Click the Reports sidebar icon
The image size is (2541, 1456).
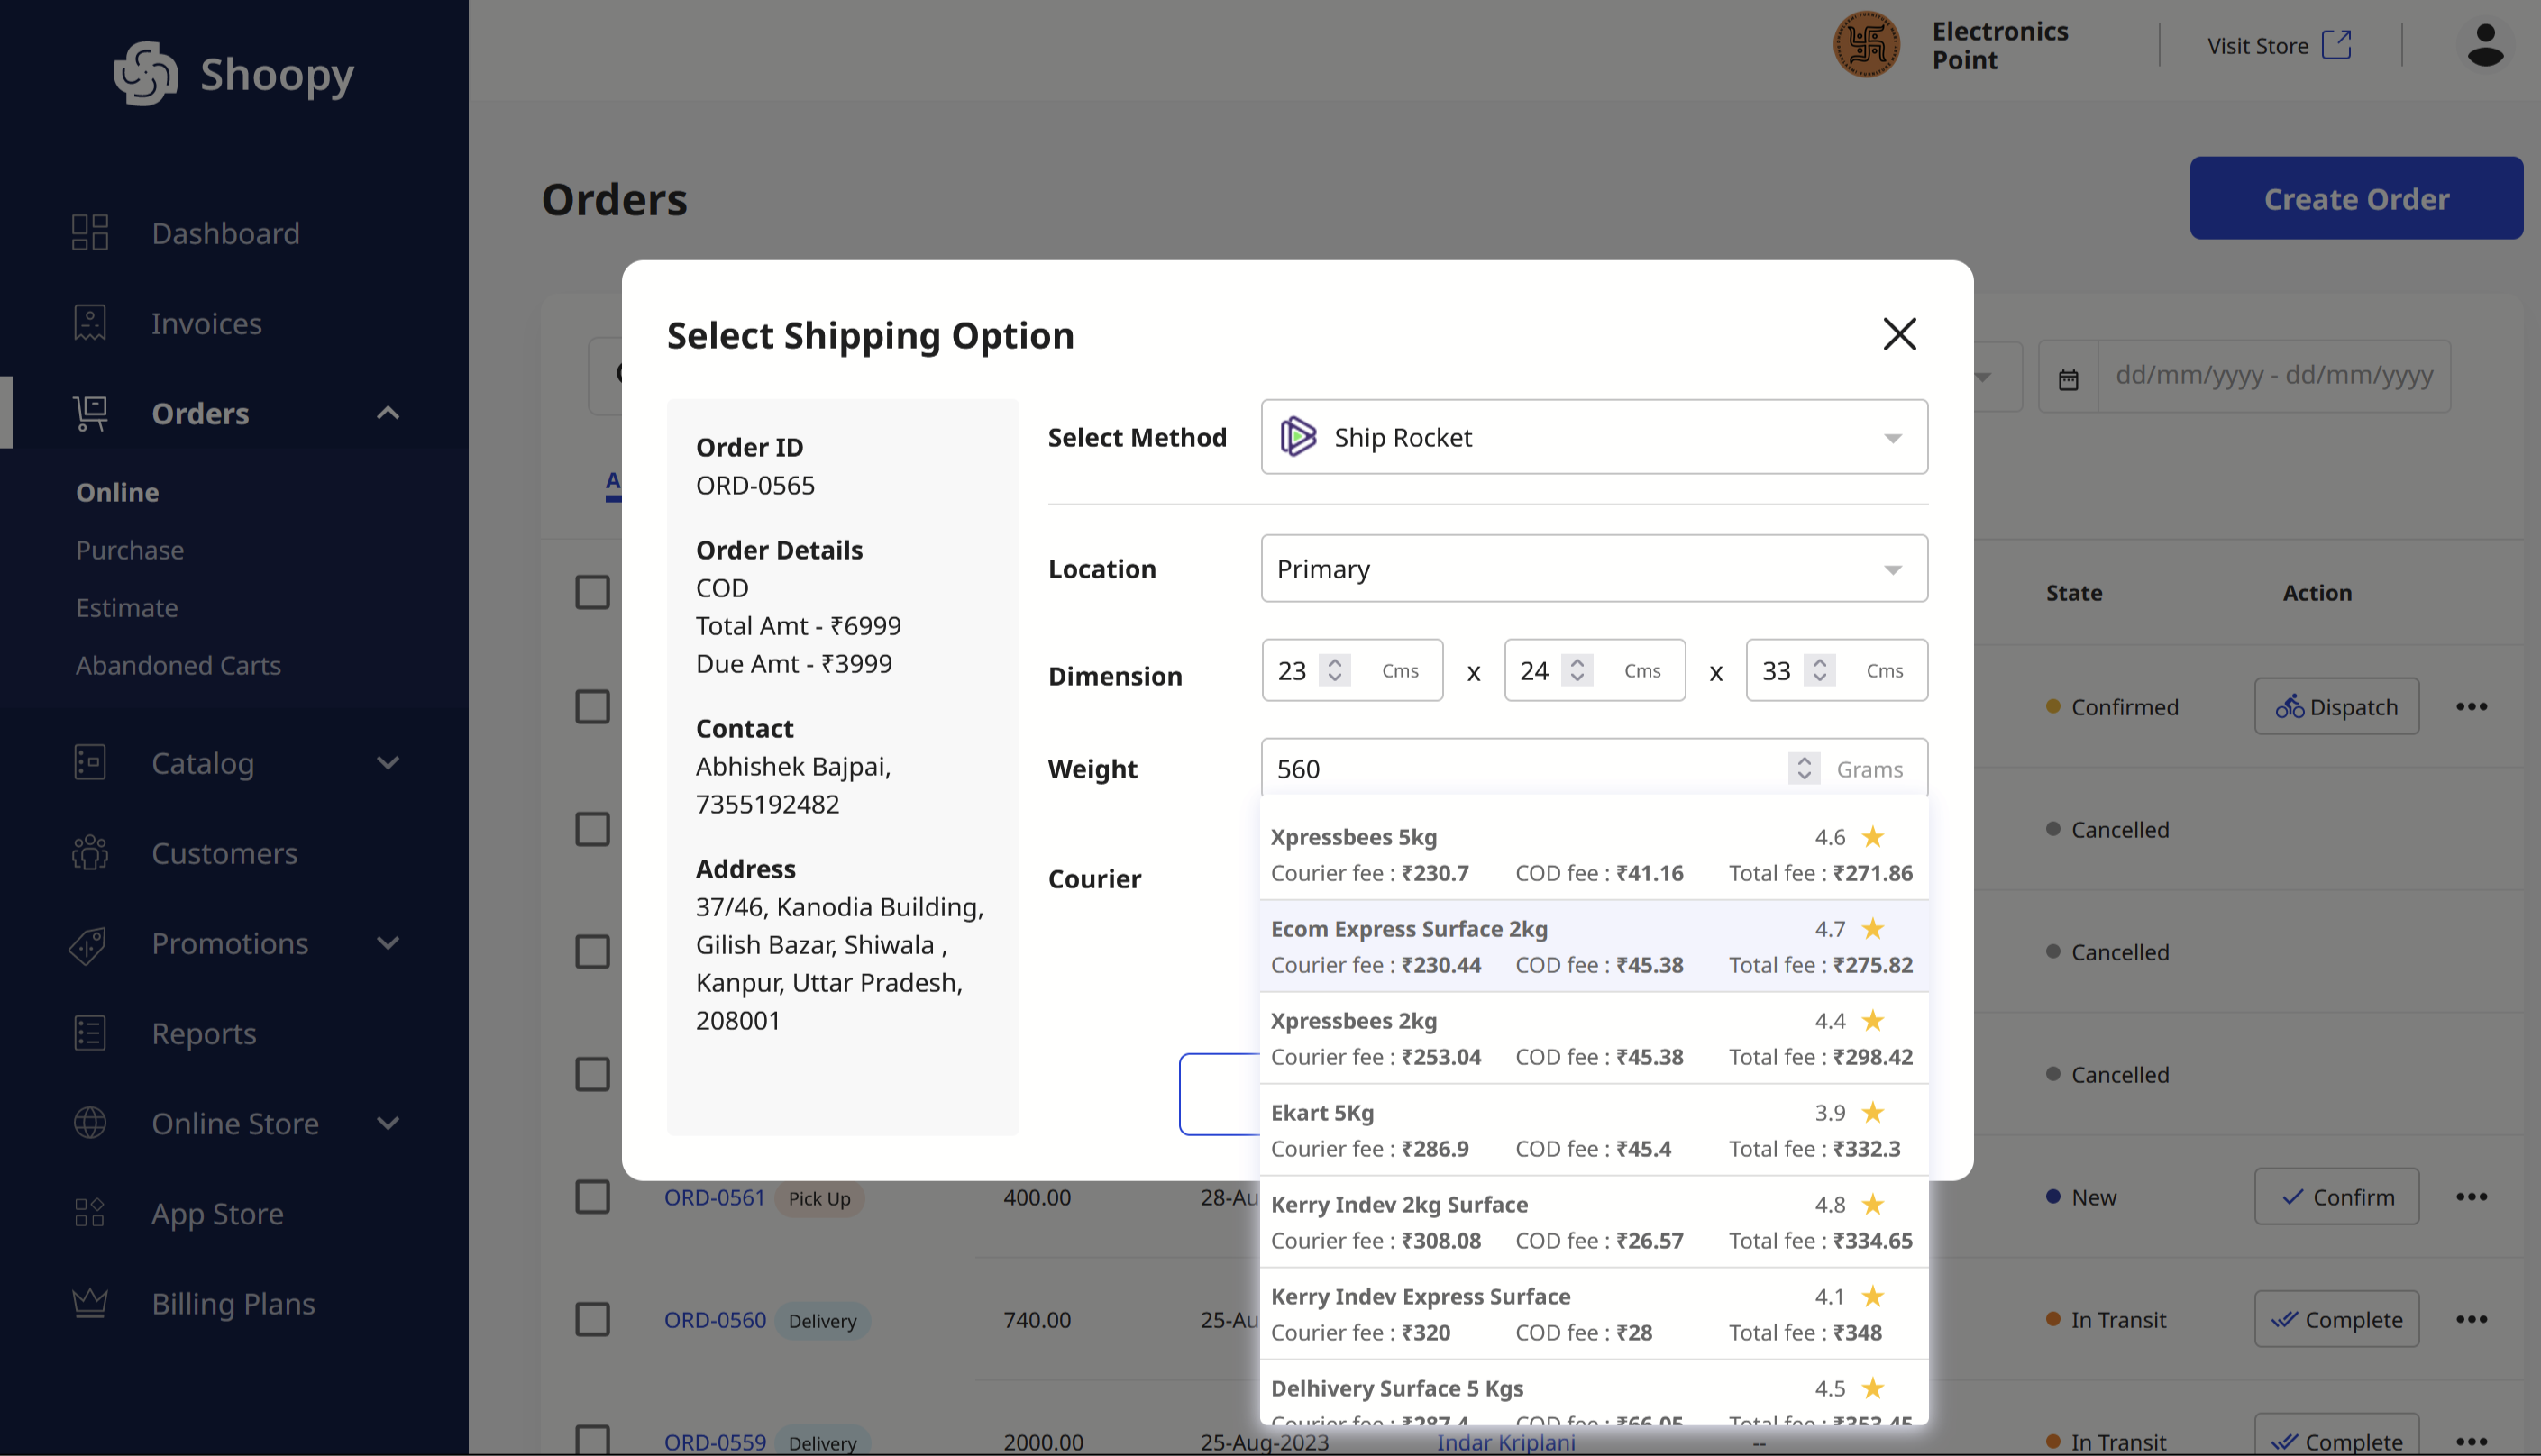(x=89, y=1032)
